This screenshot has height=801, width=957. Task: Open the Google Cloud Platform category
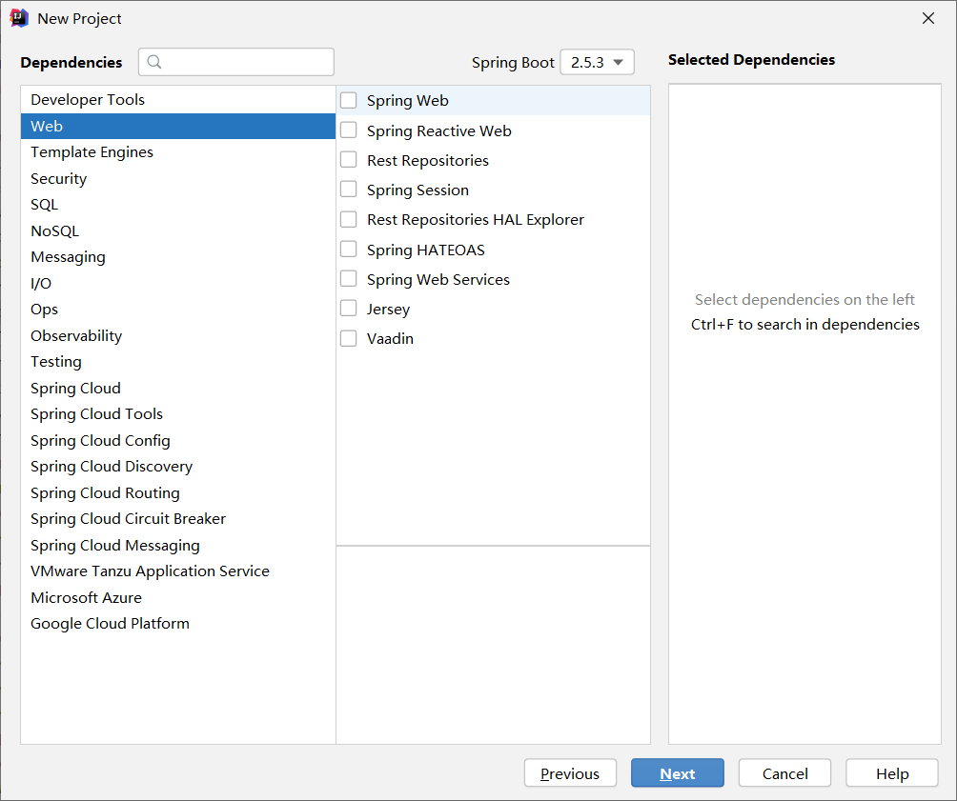tap(110, 624)
